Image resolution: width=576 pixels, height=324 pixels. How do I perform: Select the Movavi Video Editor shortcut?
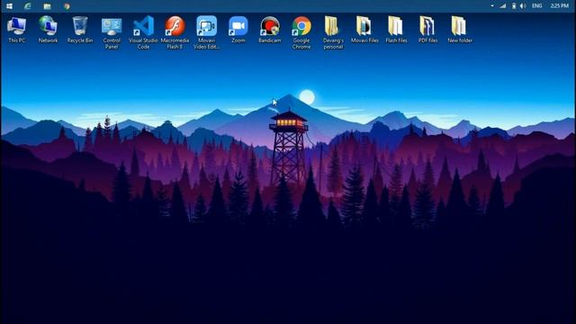(x=206, y=32)
